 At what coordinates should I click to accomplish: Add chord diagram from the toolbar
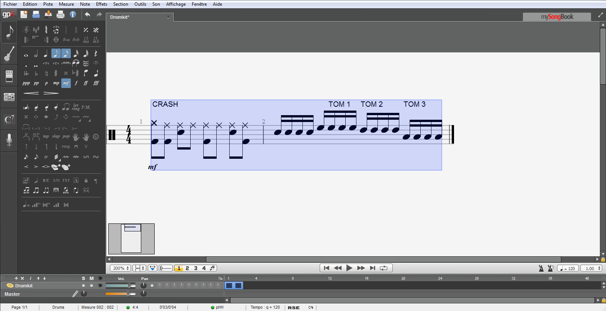[x=26, y=180]
